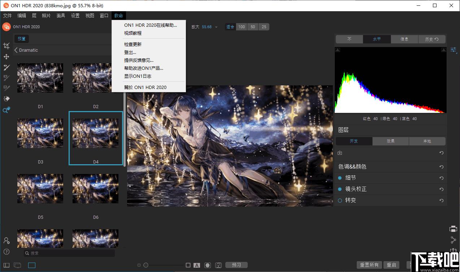
Task: Switch to the 信息 tab
Action: (404, 39)
